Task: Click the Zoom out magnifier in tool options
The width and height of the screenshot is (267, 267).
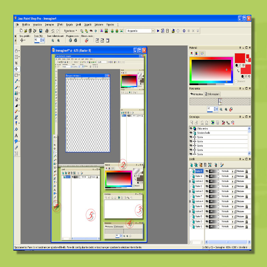Action: [x=53, y=40]
